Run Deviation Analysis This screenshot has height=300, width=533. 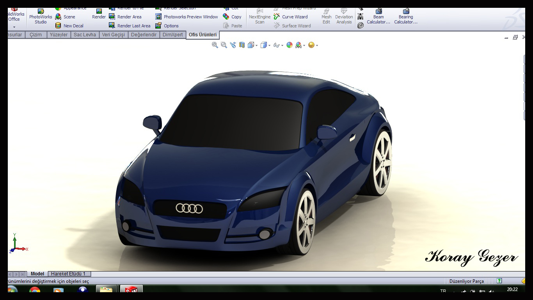pyautogui.click(x=344, y=16)
